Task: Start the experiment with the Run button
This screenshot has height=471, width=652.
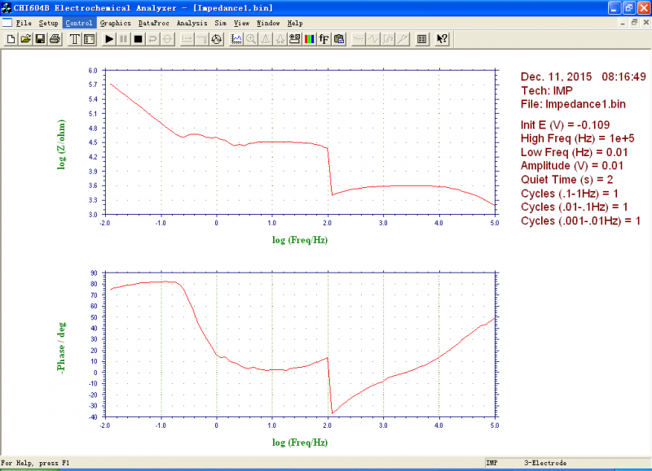Action: tap(109, 39)
